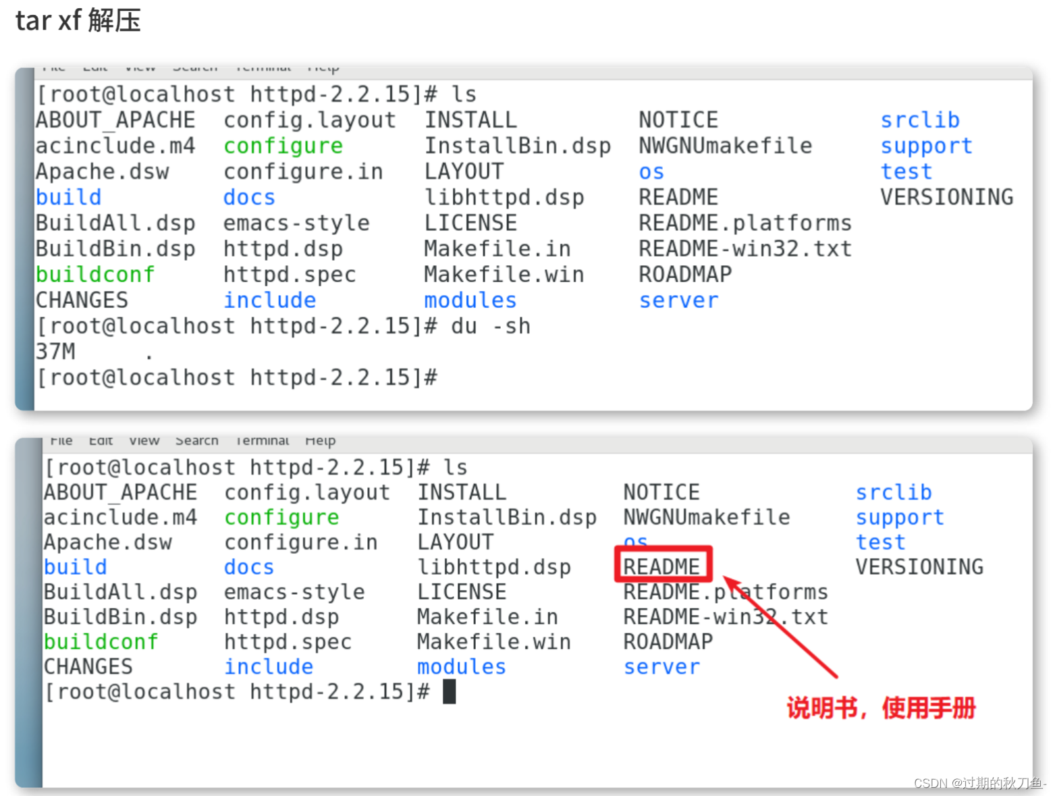Select httpd.spec in the upper terminal
This screenshot has height=796, width=1057.
pyautogui.click(x=290, y=275)
